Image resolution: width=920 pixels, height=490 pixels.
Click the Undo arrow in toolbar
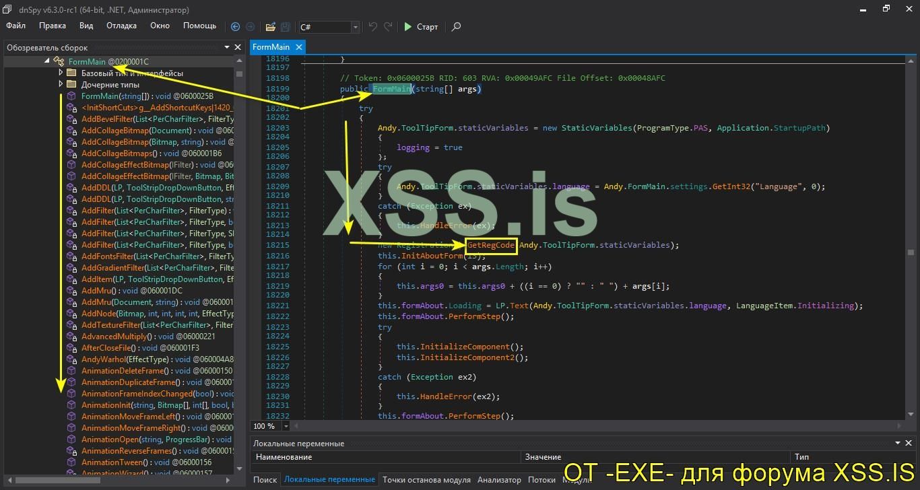[372, 27]
